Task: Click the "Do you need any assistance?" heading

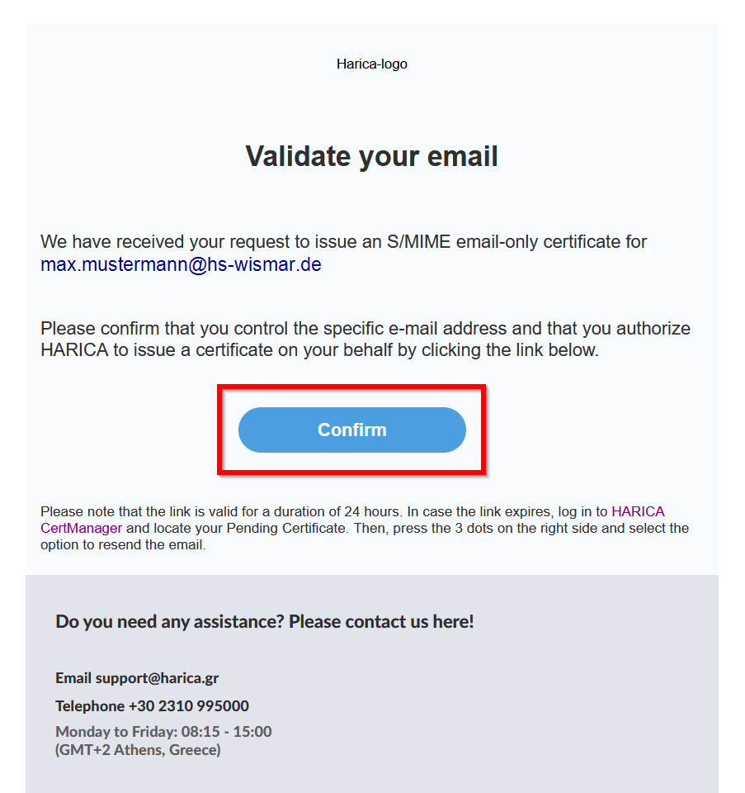Action: tap(170, 621)
